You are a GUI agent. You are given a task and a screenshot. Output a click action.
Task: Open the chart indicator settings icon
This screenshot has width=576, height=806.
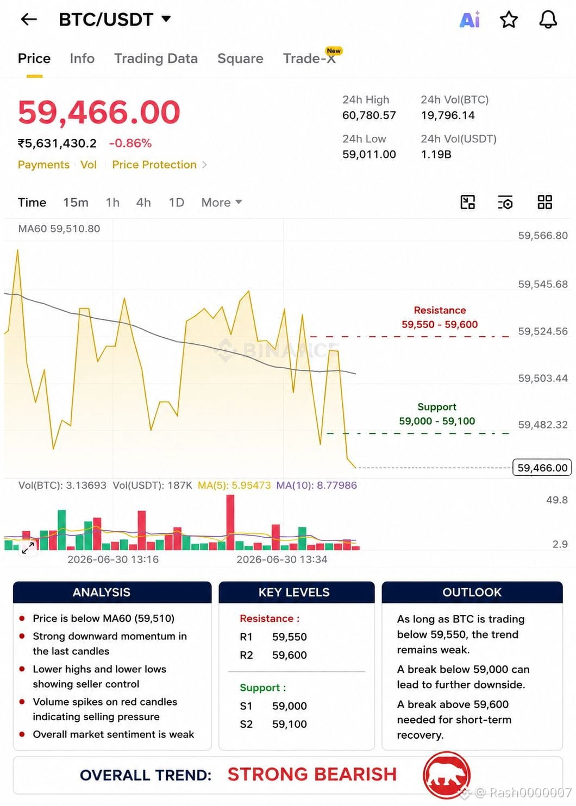pos(505,203)
